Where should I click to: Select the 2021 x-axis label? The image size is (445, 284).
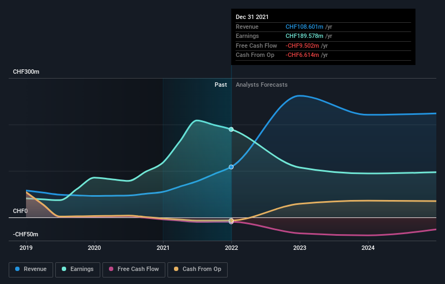[x=163, y=248]
